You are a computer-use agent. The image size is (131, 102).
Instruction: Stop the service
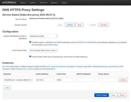(x=79, y=25)
